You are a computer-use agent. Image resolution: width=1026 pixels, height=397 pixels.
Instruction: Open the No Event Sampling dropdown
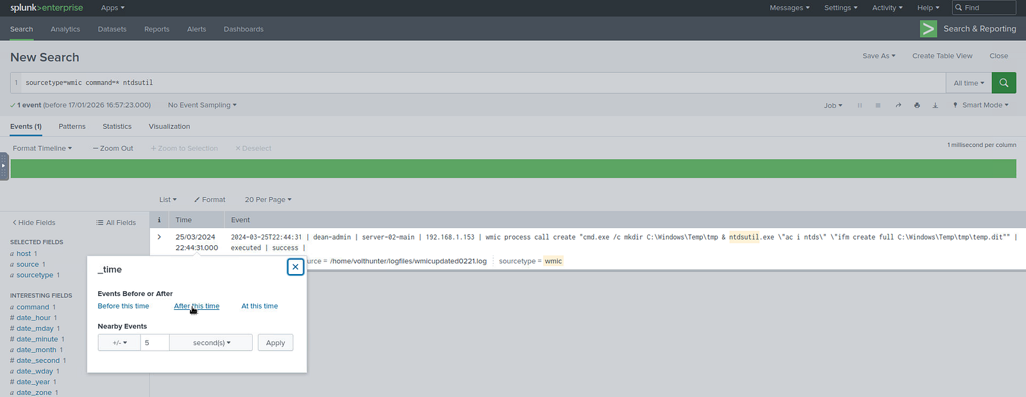pyautogui.click(x=202, y=105)
